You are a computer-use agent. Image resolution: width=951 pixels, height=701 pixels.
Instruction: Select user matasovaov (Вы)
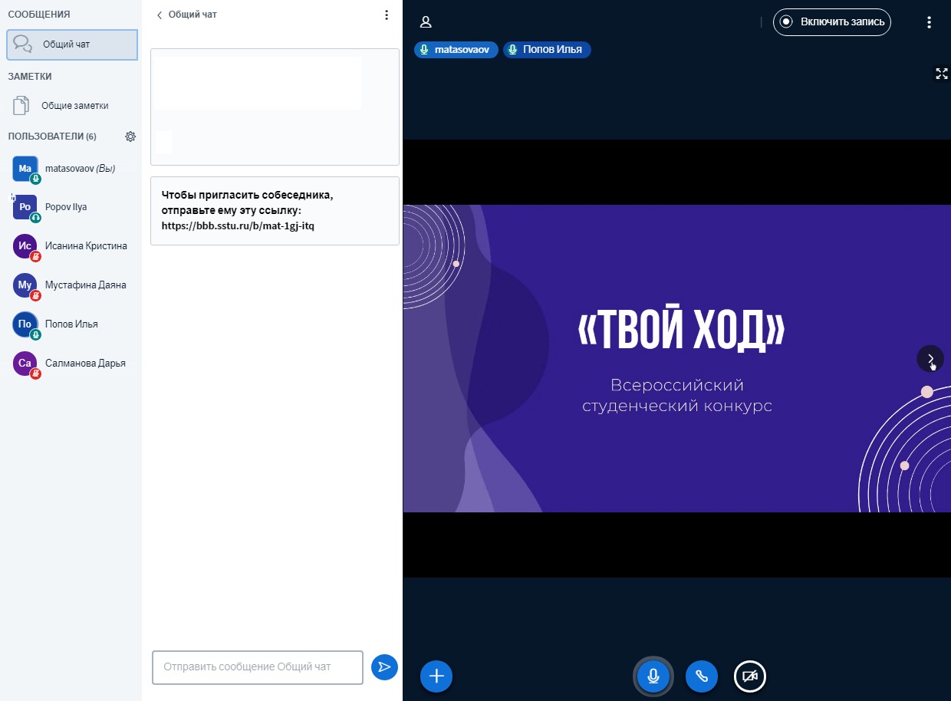pyautogui.click(x=72, y=169)
